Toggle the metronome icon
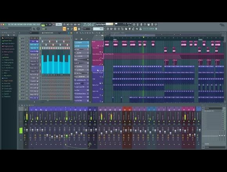This screenshot has width=227, height=172. 65,24
